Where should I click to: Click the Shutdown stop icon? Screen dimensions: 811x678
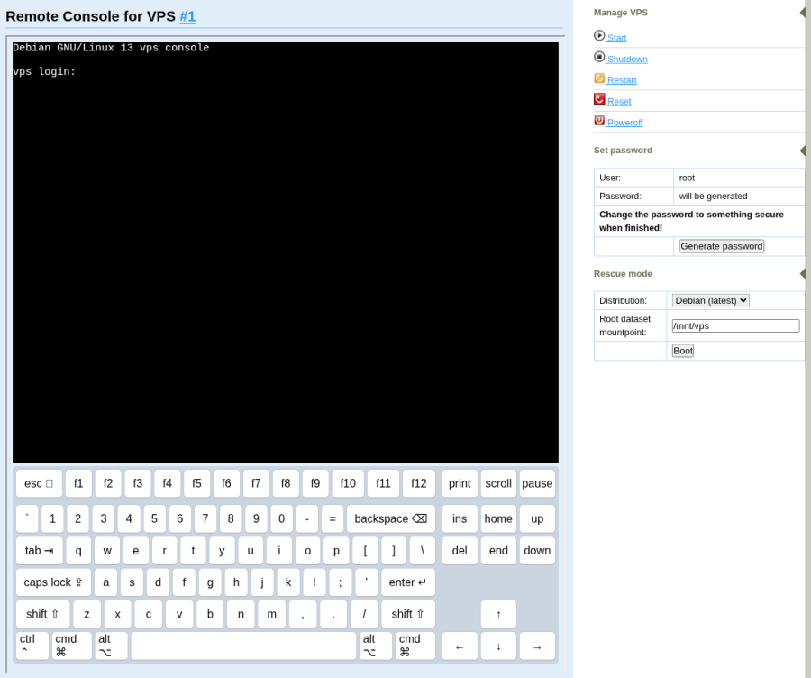point(599,57)
